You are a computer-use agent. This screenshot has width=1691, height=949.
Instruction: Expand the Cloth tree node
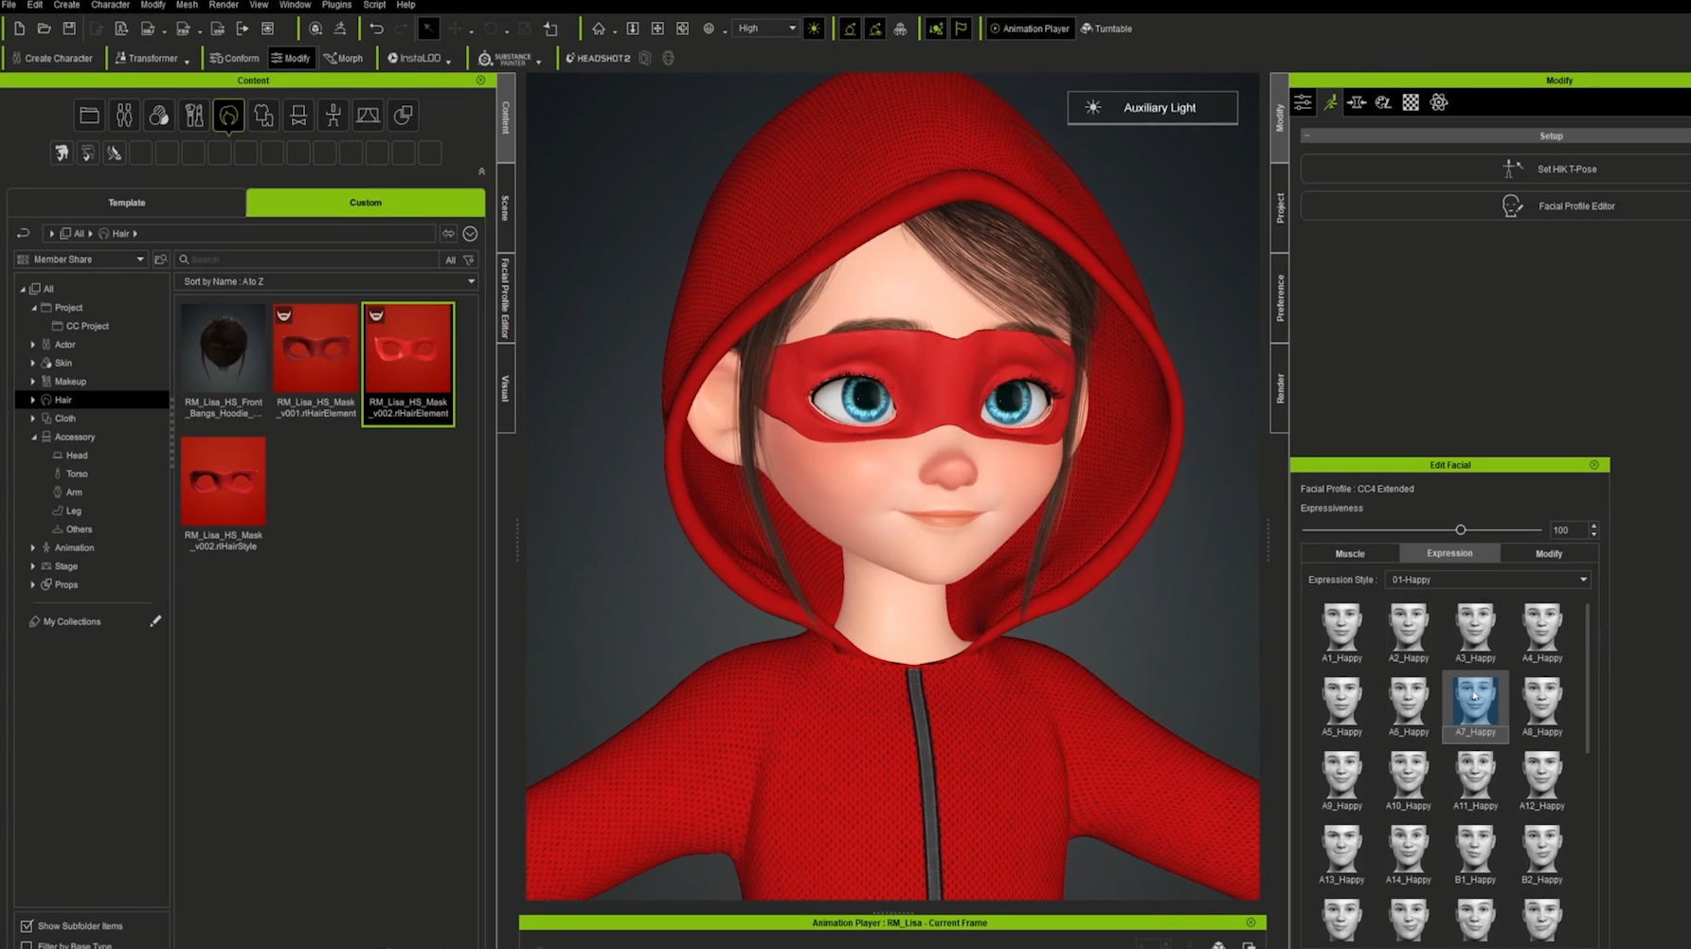click(33, 418)
